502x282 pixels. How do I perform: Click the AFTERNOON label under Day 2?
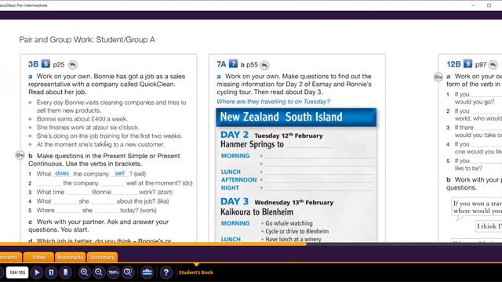(x=238, y=179)
